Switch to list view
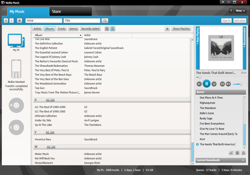This screenshot has height=175, width=250. 112,29
